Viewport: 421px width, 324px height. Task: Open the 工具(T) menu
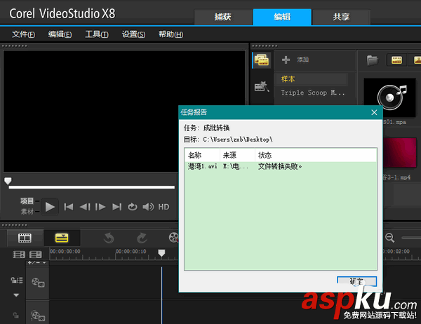[x=97, y=34]
